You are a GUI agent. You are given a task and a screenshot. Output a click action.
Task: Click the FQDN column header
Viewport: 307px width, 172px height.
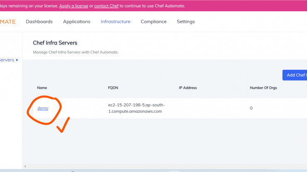pos(113,88)
